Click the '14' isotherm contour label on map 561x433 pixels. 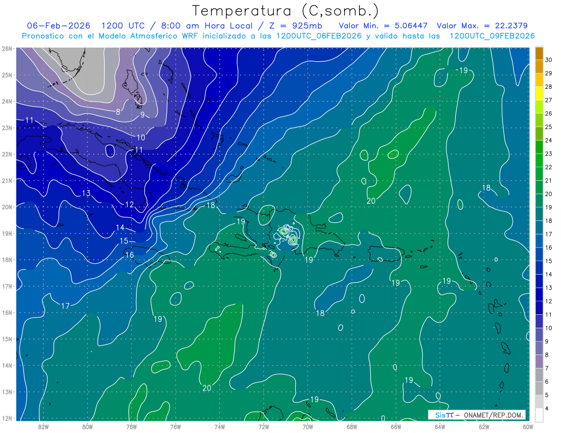[120, 227]
